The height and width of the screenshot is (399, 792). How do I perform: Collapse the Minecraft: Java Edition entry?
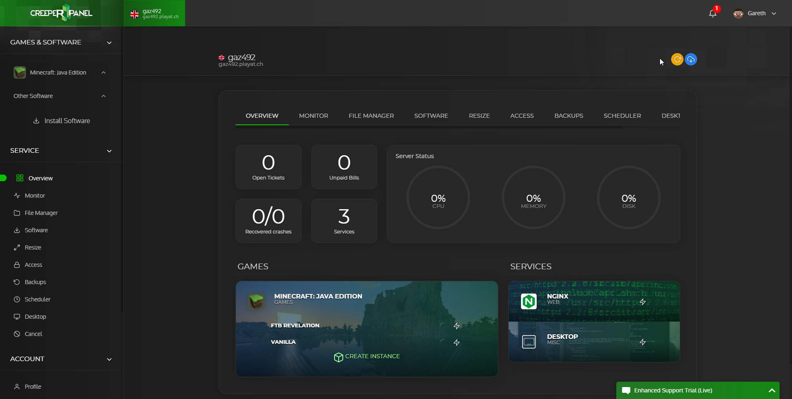(104, 72)
